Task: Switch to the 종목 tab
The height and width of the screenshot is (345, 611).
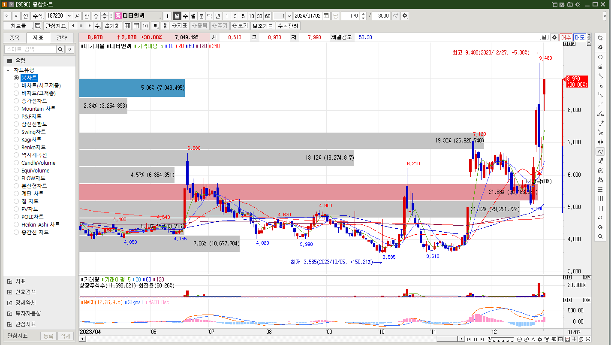Action: (x=15, y=38)
